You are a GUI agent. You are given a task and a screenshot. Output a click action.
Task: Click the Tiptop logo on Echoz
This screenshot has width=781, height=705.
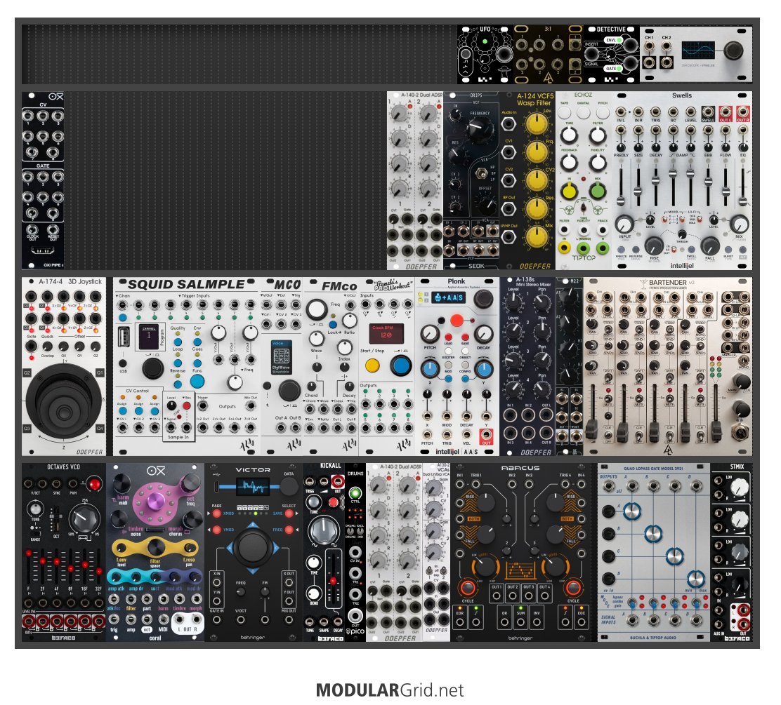pyautogui.click(x=584, y=257)
